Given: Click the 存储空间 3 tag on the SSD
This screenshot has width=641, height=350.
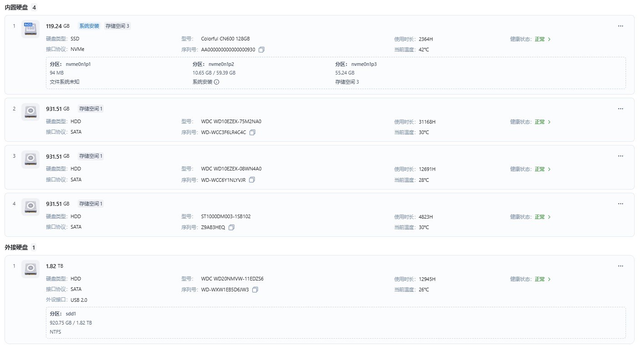Looking at the screenshot, I should pyautogui.click(x=117, y=26).
